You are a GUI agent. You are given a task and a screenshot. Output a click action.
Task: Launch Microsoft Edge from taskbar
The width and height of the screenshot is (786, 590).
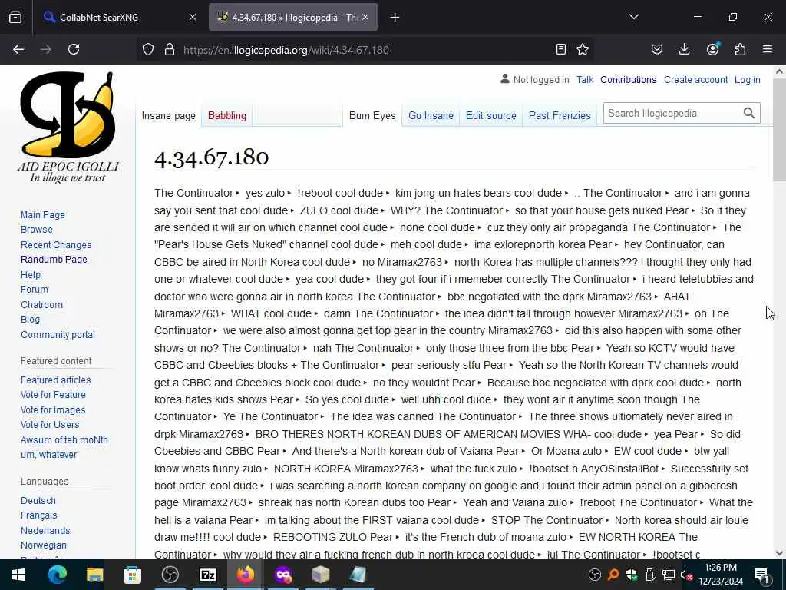57,575
